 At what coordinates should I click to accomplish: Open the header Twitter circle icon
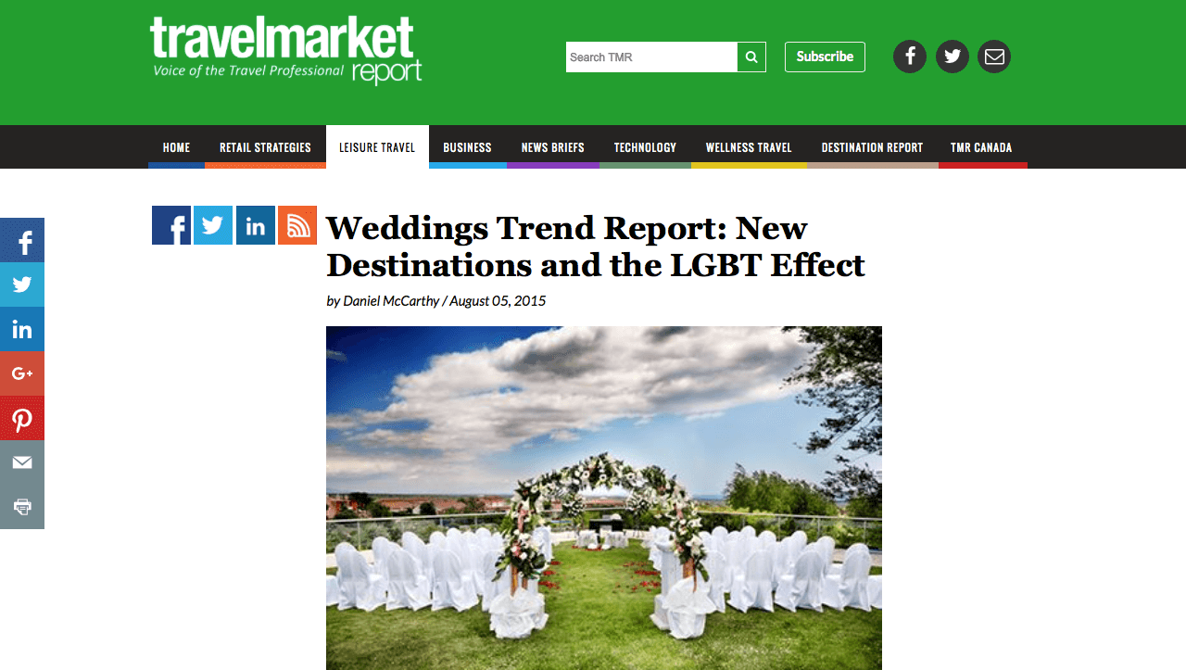[x=953, y=57]
